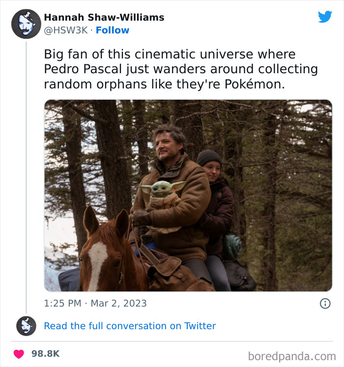The height and width of the screenshot is (367, 344).
Task: Open Hannah Shaw-Williams' profile name
Action: (104, 17)
